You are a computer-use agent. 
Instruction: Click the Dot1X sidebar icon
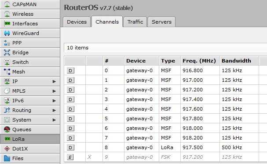[x=7, y=149]
